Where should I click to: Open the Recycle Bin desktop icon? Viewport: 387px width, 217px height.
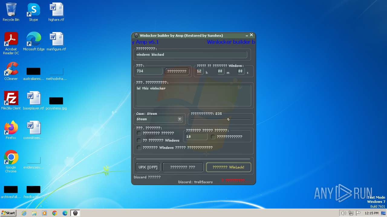11,12
